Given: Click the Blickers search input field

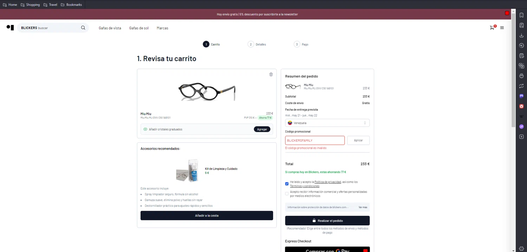Looking at the screenshot, I should pyautogui.click(x=53, y=28).
